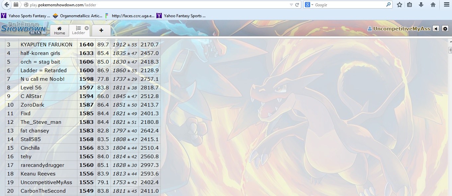
Task: Click rating value 2818.7
Action: click(x=149, y=87)
